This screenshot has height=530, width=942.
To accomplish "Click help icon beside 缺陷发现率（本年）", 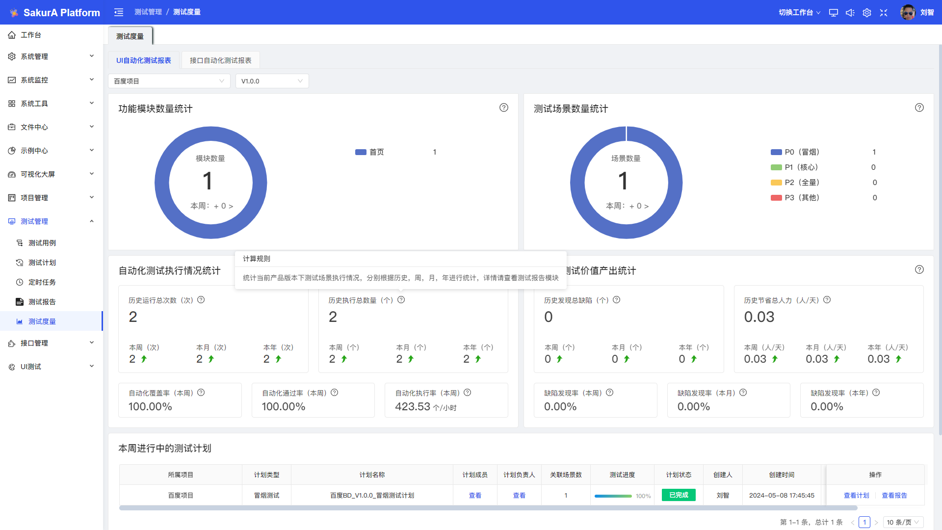I will coord(876,393).
